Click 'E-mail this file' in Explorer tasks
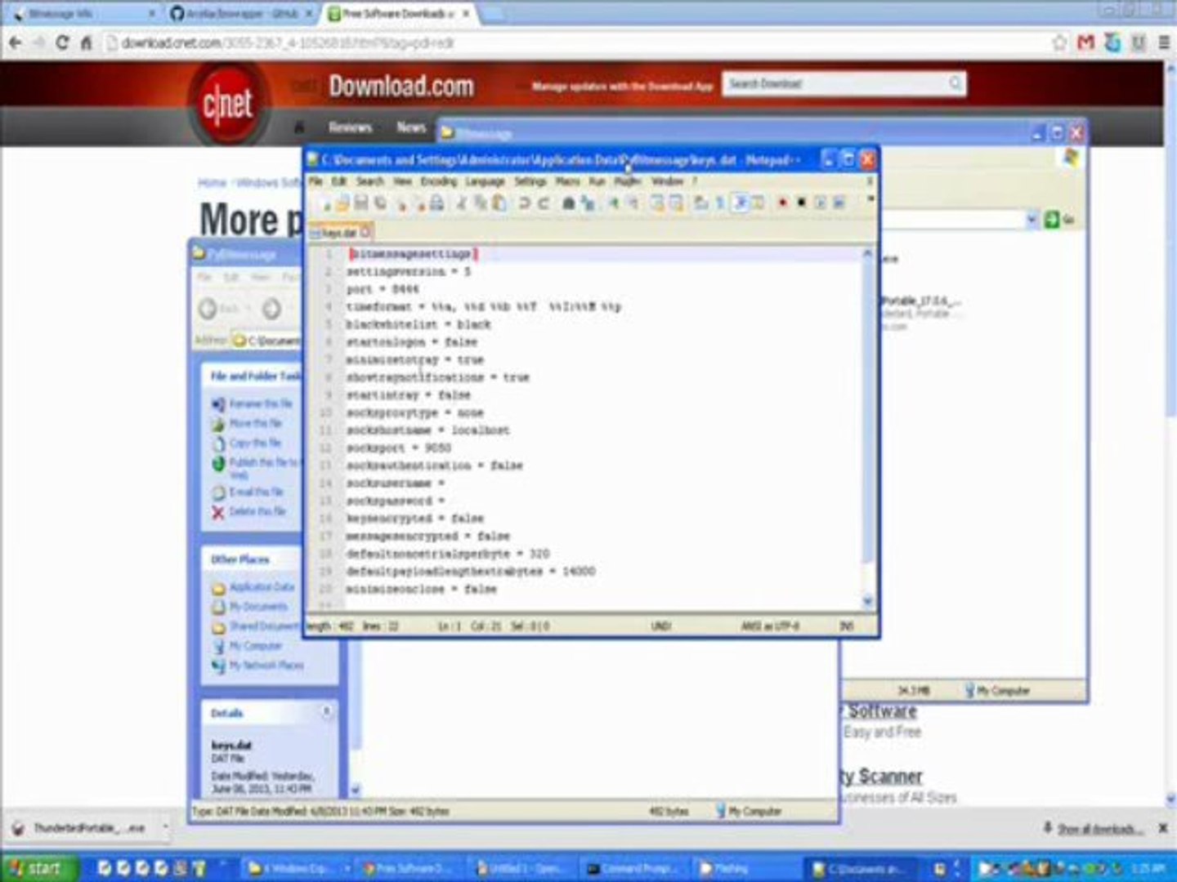Image resolution: width=1177 pixels, height=882 pixels. tap(256, 492)
